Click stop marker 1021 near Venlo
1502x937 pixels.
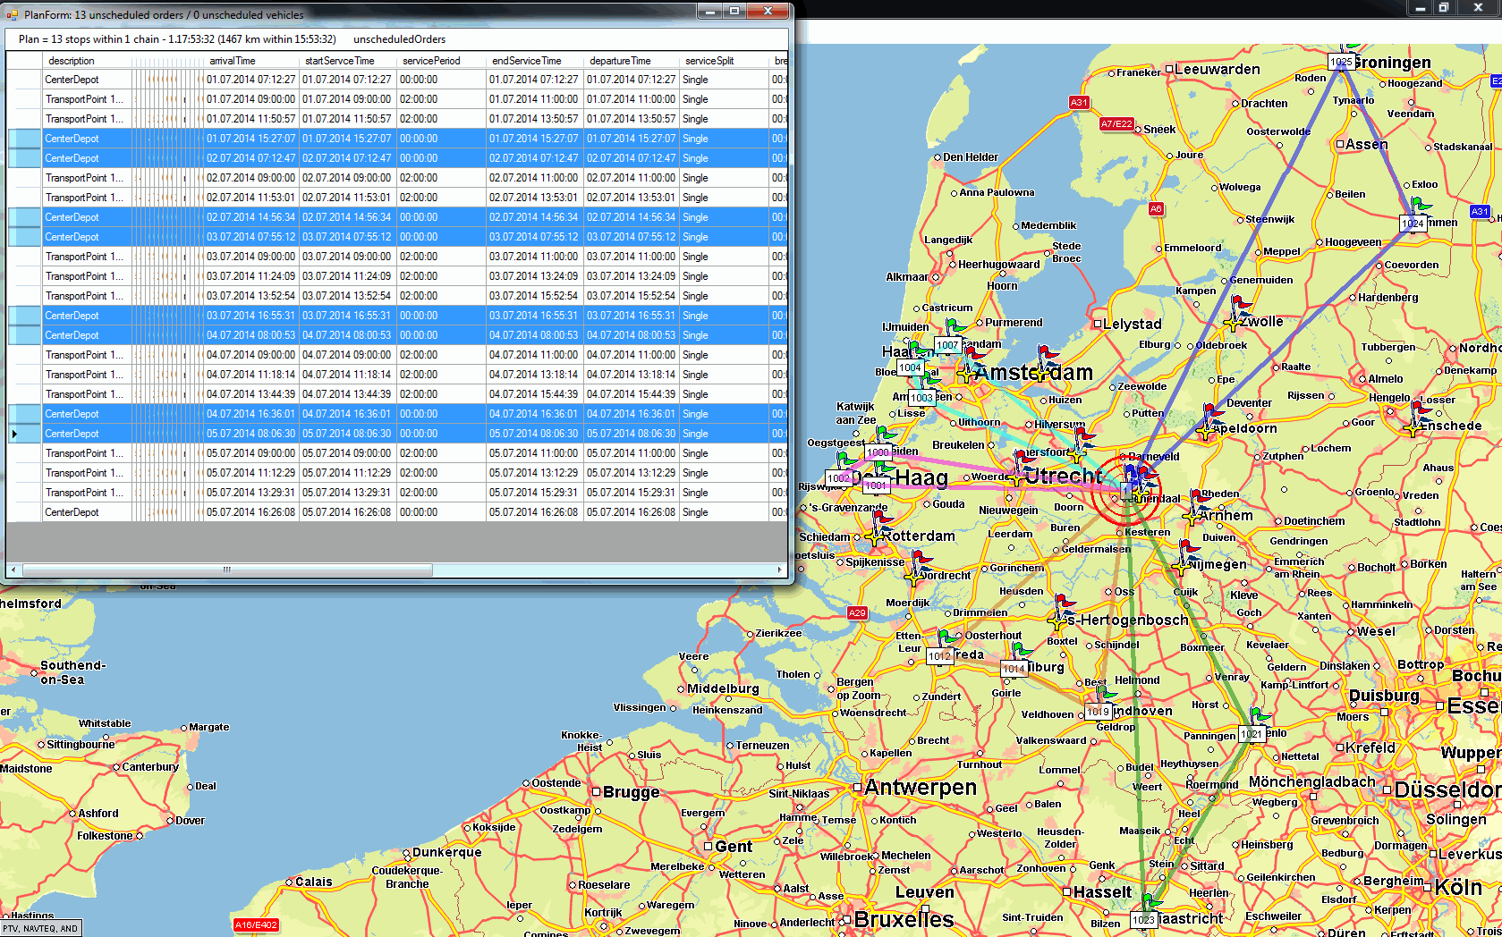[x=1252, y=734]
